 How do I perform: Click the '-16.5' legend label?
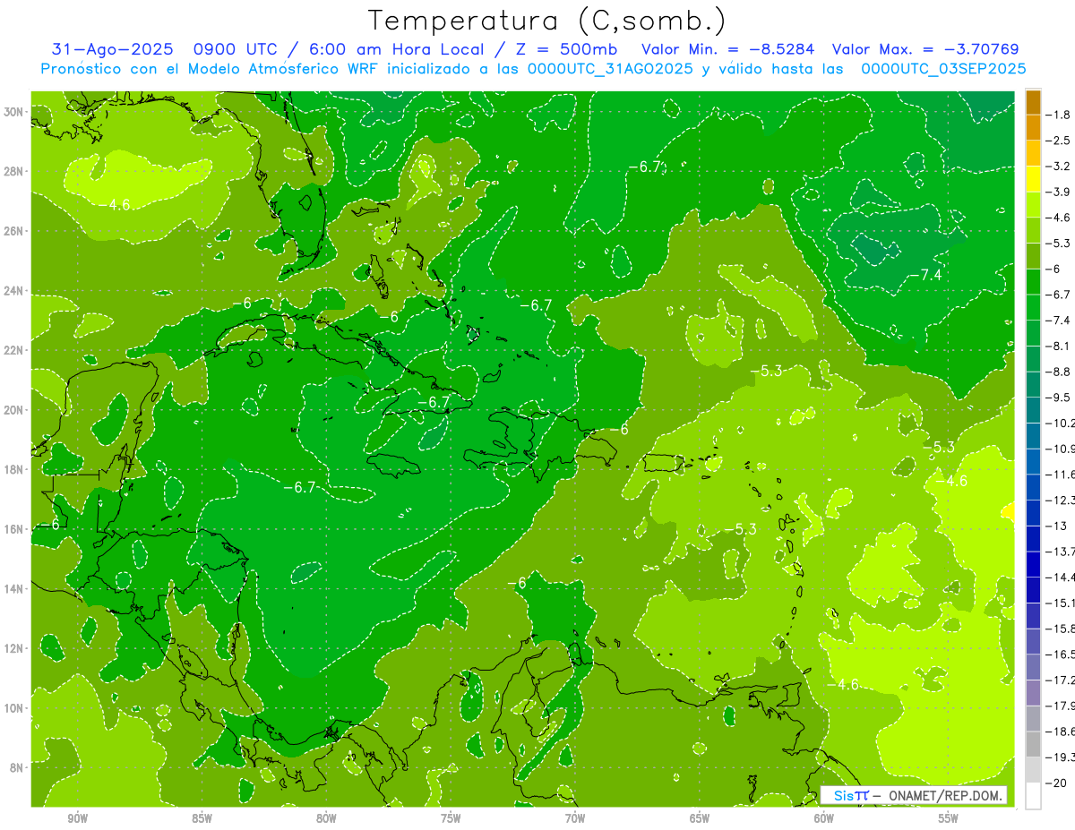(1061, 654)
